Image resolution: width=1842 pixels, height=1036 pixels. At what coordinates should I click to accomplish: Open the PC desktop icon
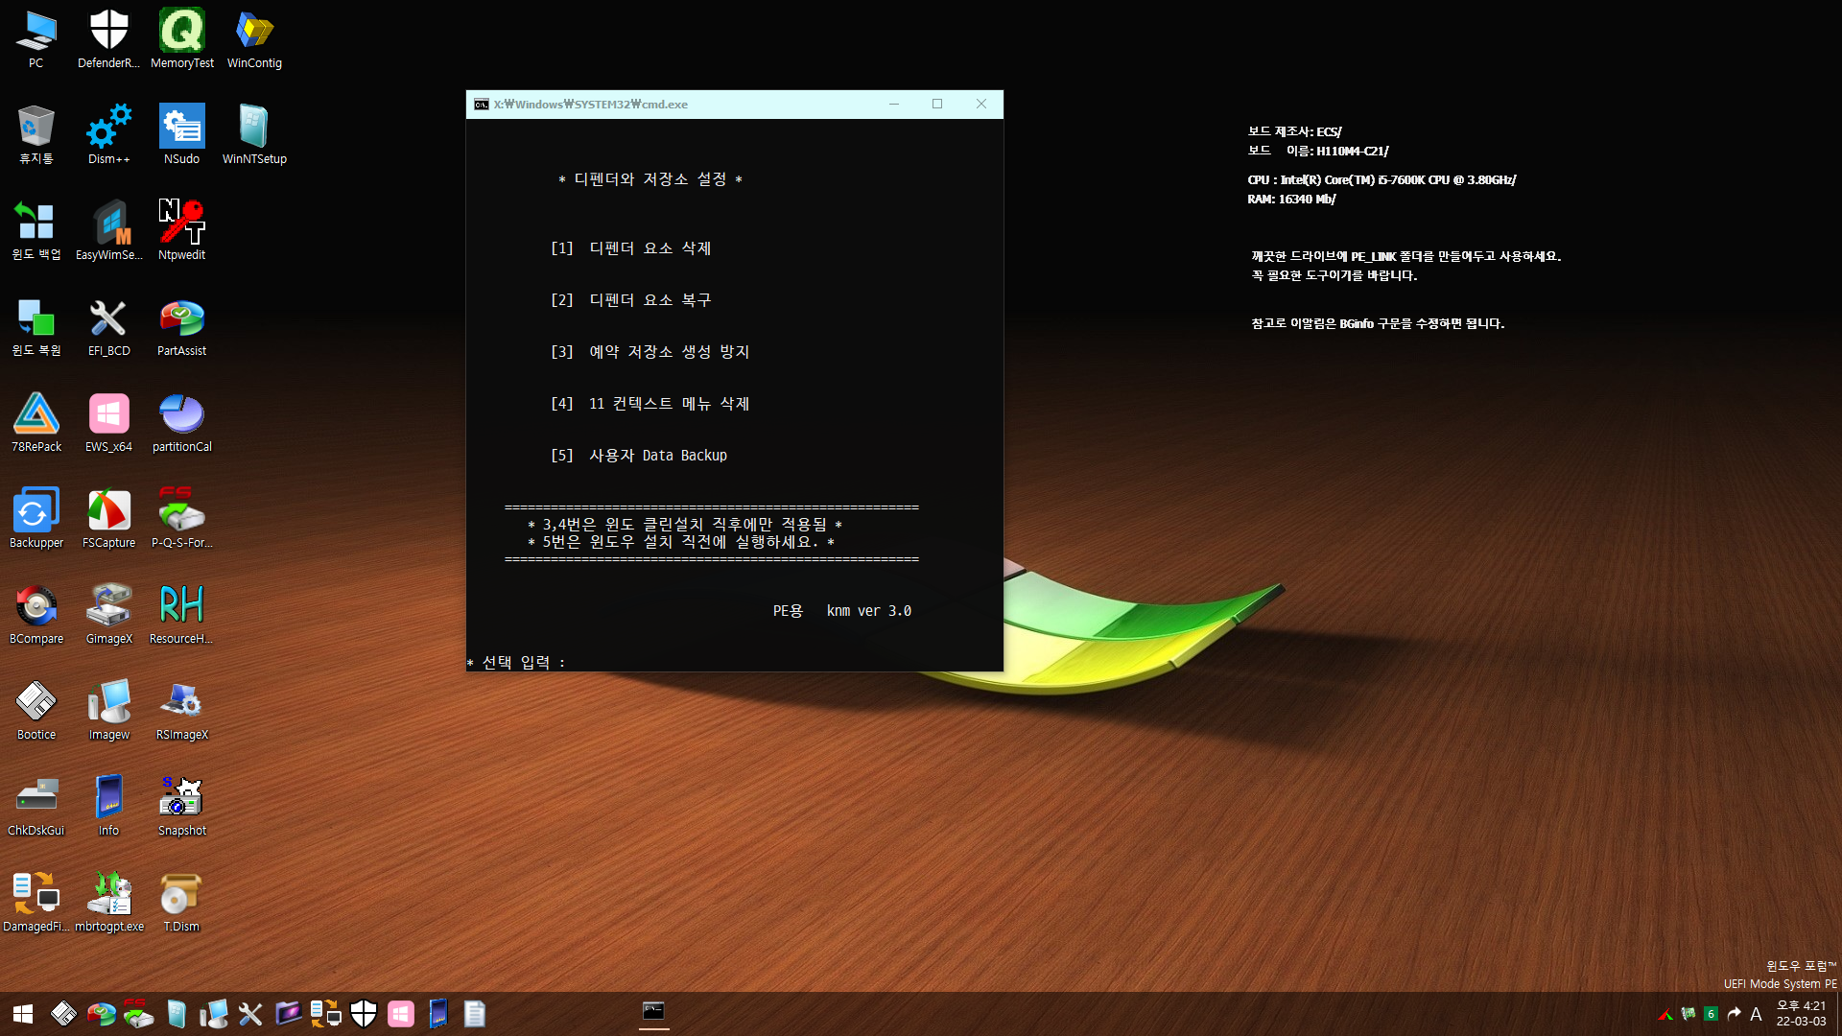coord(36,38)
